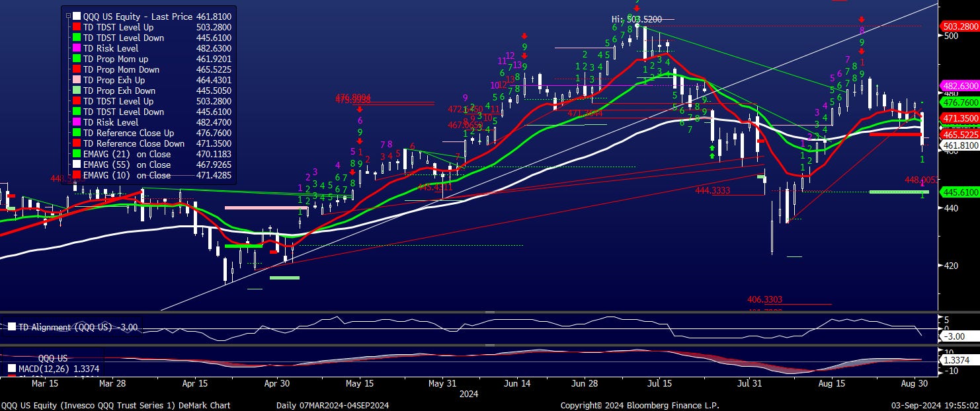Click the Mar 15 date axis label
Screen dimensions: 980x411
pyautogui.click(x=44, y=383)
